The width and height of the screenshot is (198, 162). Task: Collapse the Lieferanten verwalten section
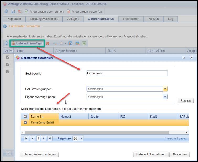(x=5, y=26)
